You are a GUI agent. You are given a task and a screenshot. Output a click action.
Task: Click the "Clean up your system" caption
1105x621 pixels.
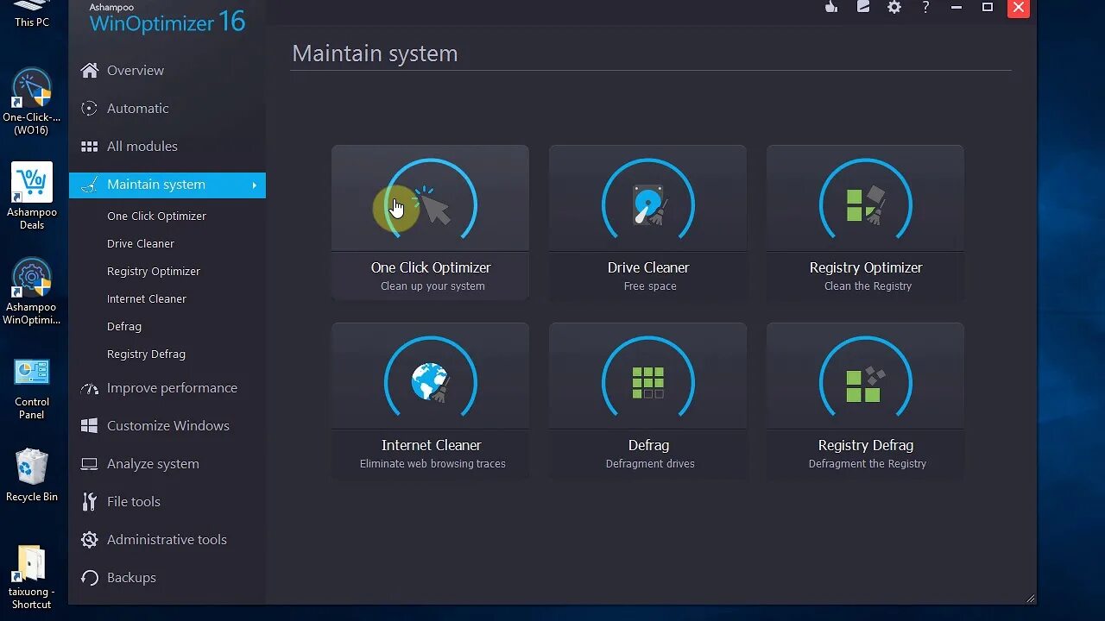(433, 286)
